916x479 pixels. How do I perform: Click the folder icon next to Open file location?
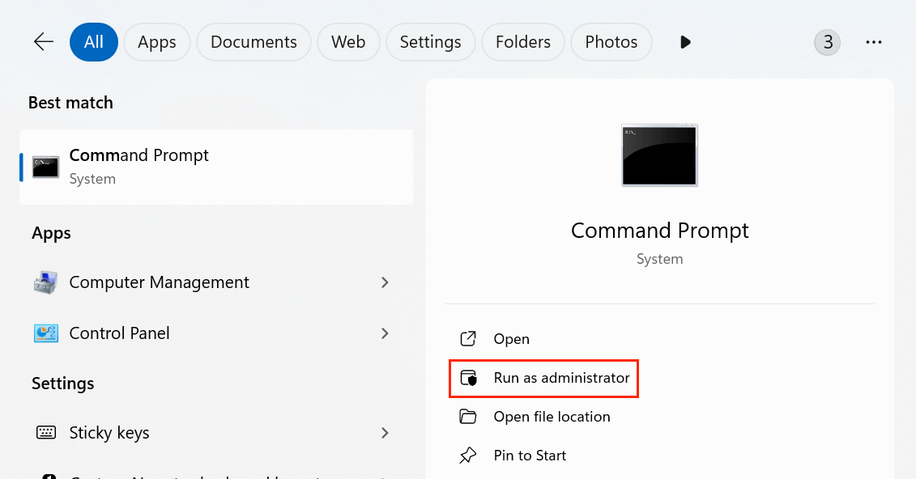click(x=467, y=416)
